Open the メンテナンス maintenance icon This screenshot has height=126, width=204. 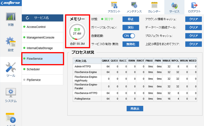pyautogui.click(x=134, y=5)
